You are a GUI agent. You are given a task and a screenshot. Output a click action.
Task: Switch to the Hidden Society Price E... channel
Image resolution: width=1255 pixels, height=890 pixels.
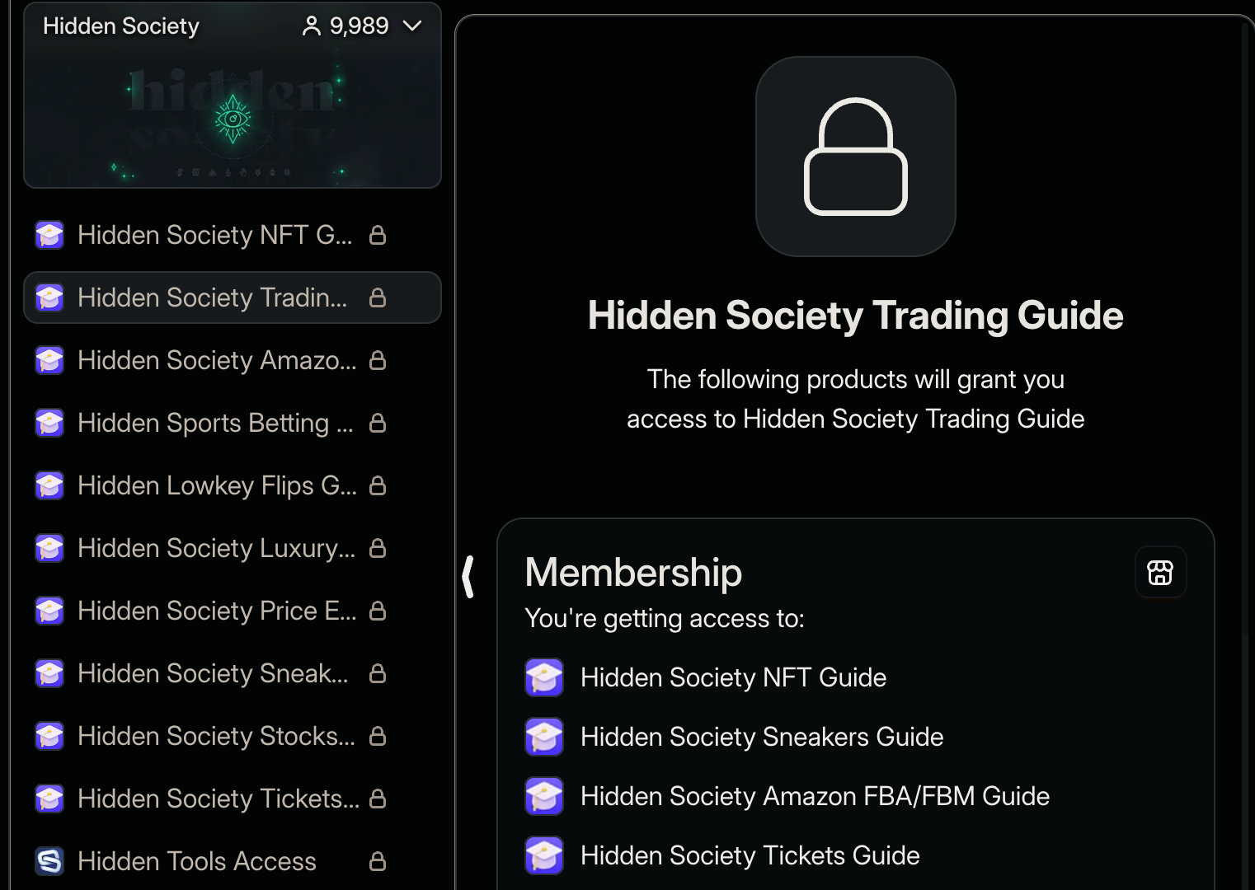pyautogui.click(x=217, y=611)
